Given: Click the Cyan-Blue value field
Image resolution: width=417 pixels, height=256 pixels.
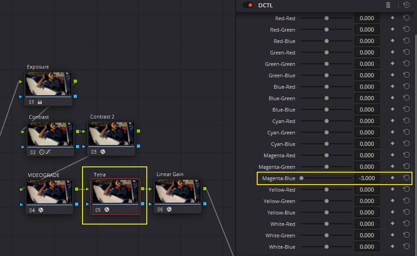Looking at the screenshot, I should (367, 144).
